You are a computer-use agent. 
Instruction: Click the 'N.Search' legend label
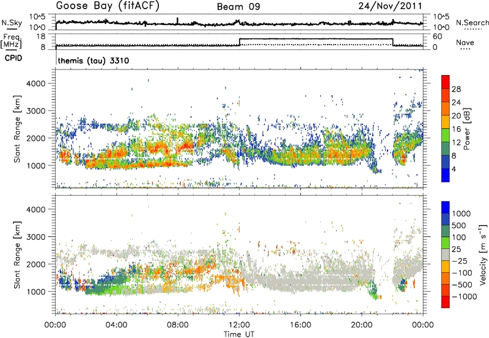click(x=472, y=23)
